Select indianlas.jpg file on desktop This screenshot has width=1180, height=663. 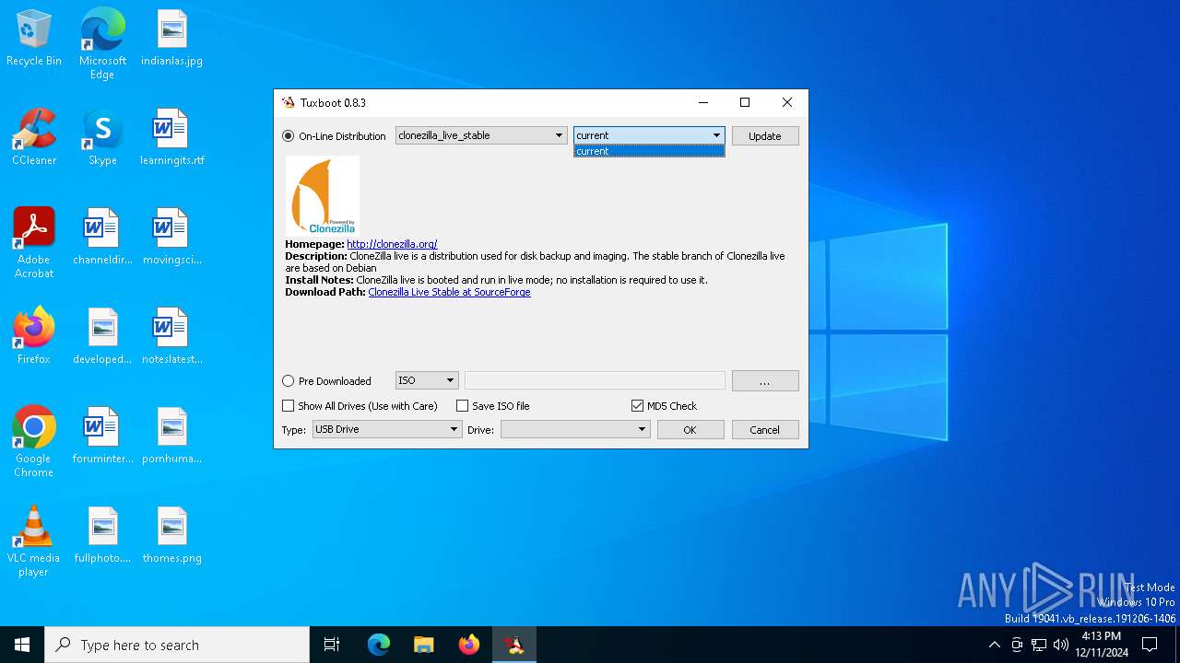tap(171, 39)
